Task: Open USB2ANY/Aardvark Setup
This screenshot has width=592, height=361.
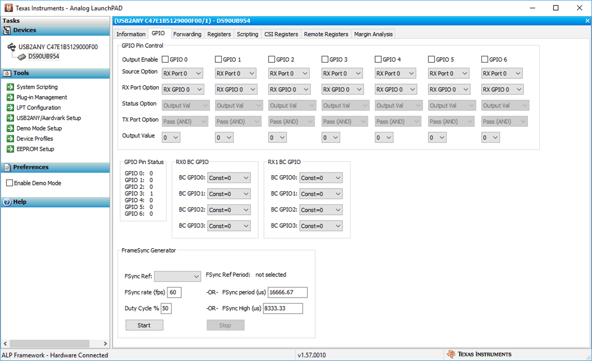Action: [x=48, y=118]
